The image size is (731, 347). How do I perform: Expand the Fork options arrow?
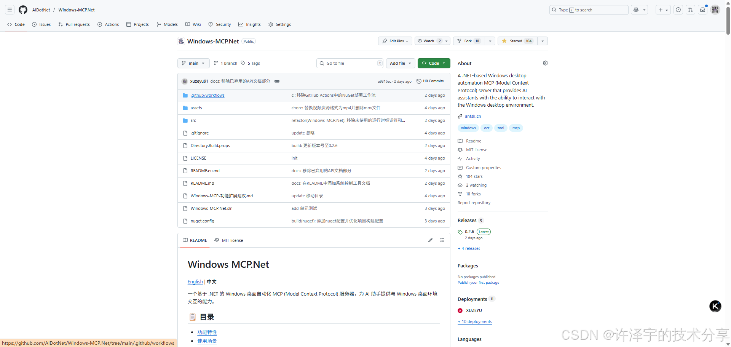[x=490, y=41]
